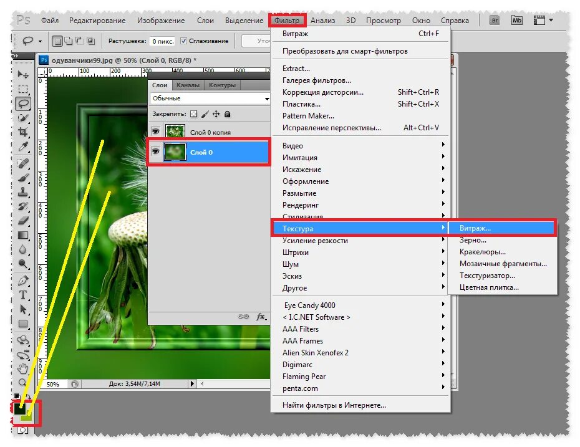Image resolution: width=580 pixels, height=447 pixels.
Task: Toggle lock all padlock icon
Action: [x=228, y=114]
